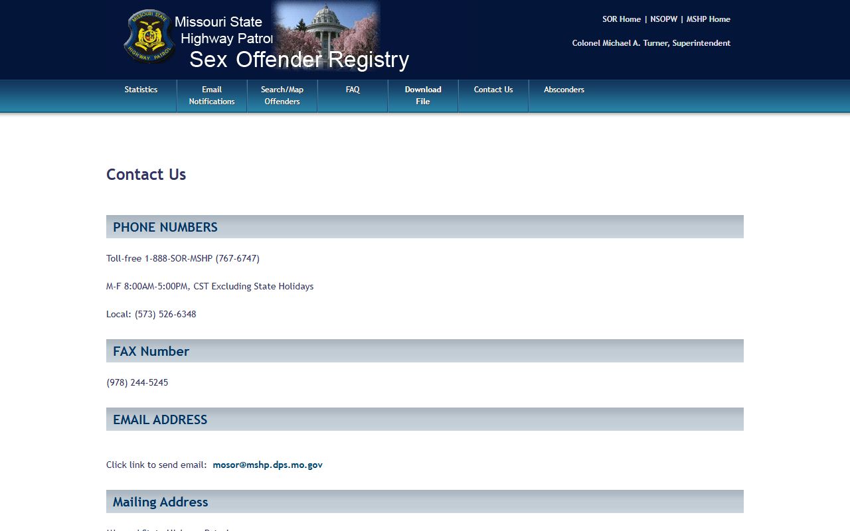The image size is (850, 531).
Task: Click the 'Click link to send email:' label
Action: click(x=157, y=465)
